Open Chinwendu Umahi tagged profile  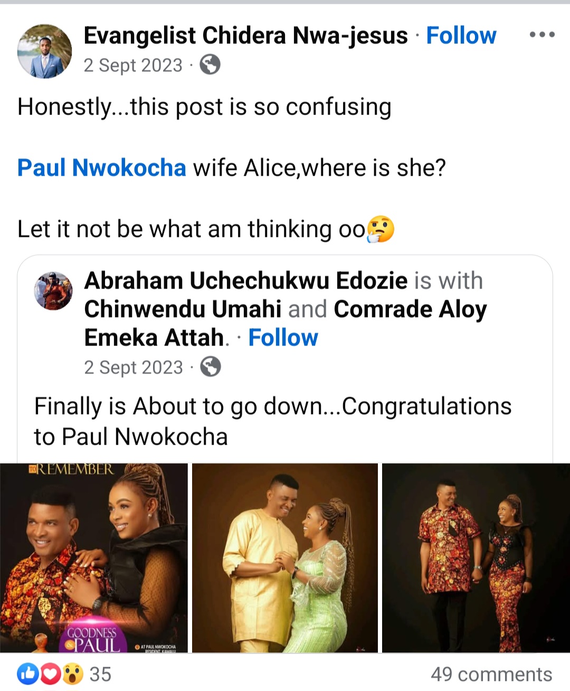tap(183, 309)
